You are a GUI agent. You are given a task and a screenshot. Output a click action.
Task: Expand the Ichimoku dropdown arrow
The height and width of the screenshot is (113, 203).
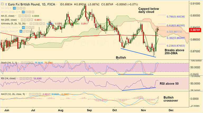point(27,24)
